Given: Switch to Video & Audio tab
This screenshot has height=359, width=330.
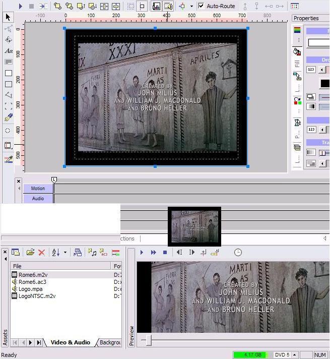Looking at the screenshot, I should coord(70,342).
